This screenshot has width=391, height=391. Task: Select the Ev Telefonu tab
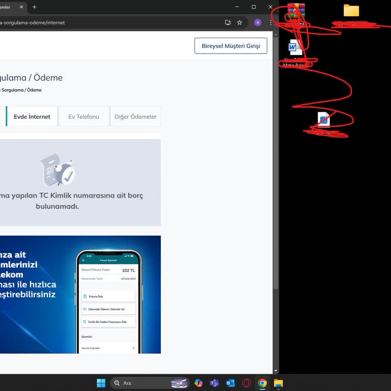(83, 117)
